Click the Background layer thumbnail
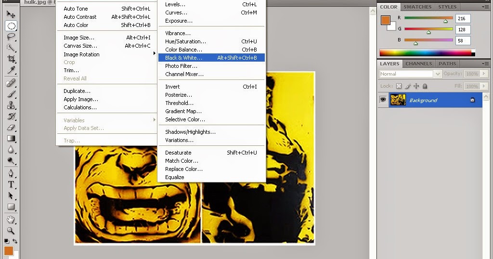493x259 pixels. pos(398,100)
